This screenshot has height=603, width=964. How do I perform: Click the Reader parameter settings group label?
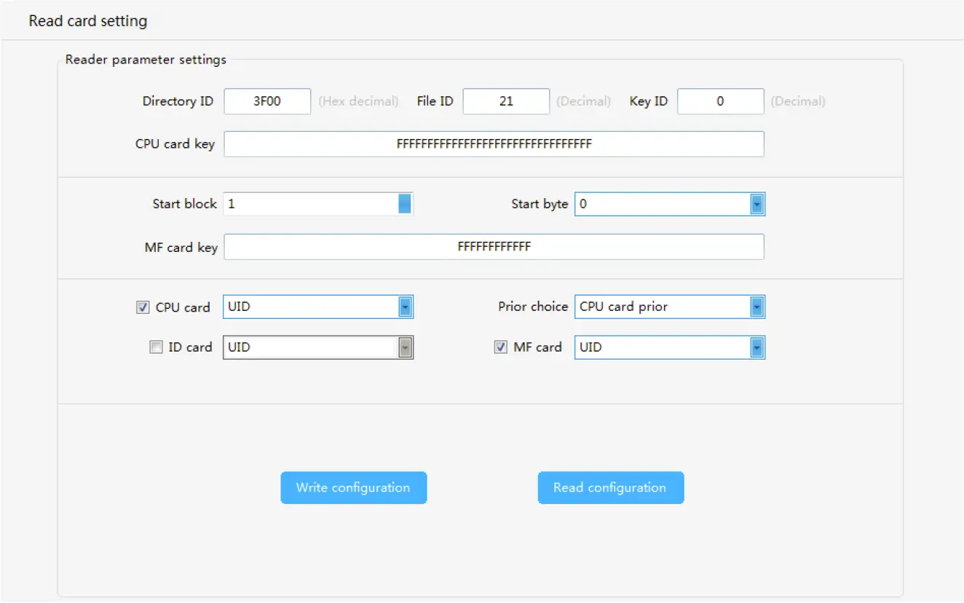[x=145, y=59]
